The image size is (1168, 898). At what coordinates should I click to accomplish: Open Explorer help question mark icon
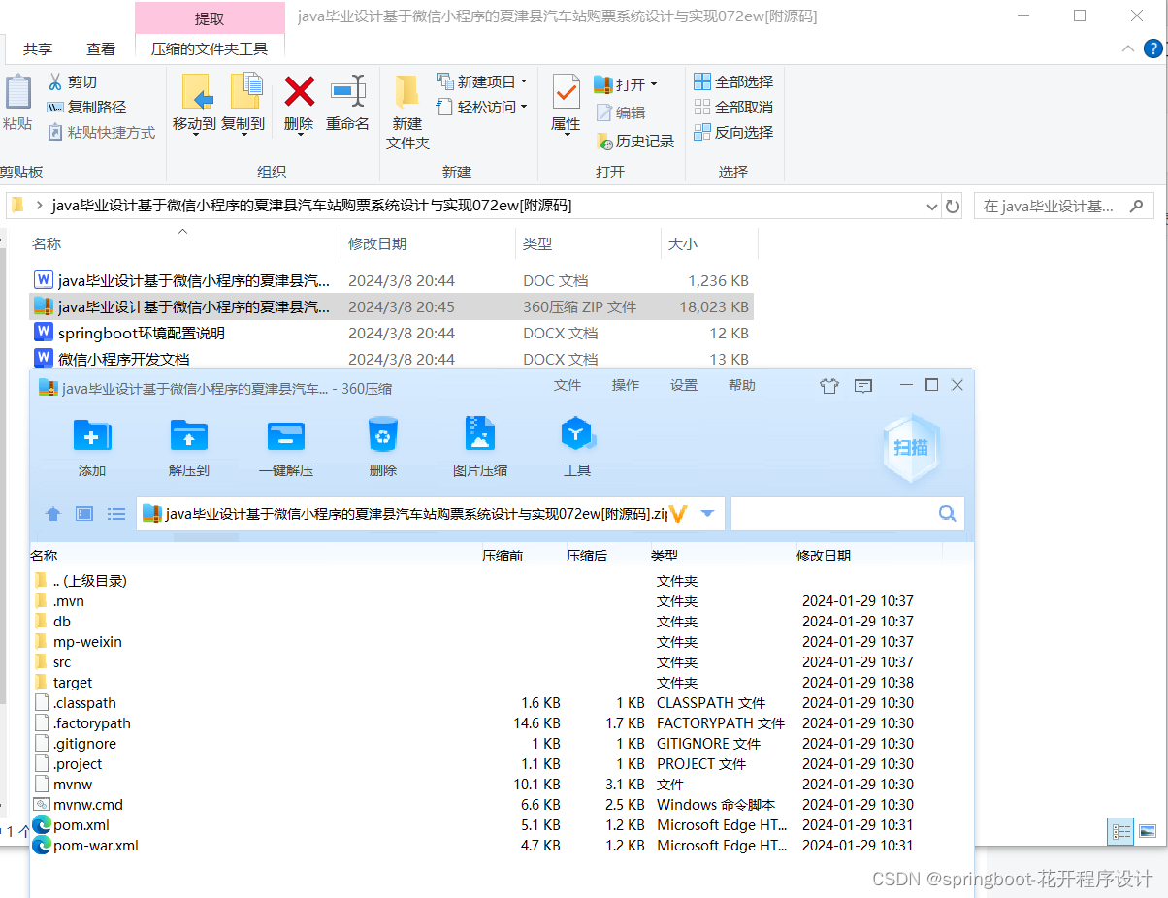click(x=1152, y=48)
